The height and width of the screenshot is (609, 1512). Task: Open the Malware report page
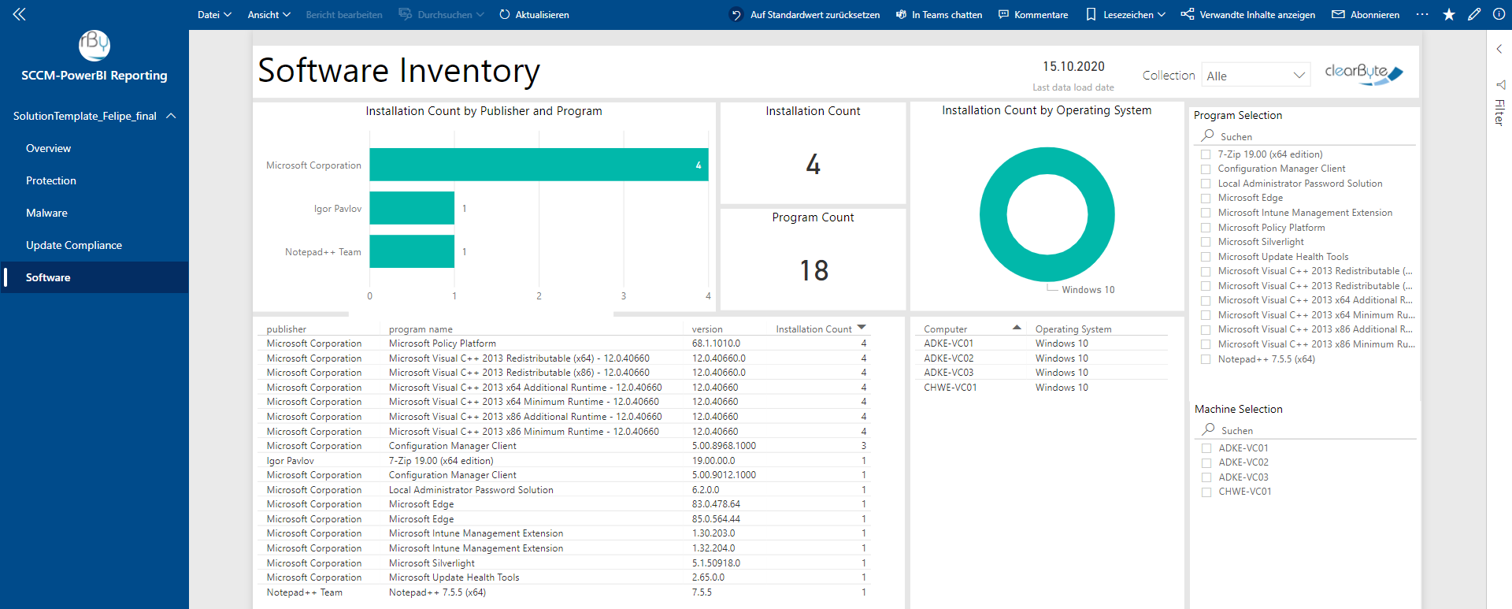[x=46, y=213]
